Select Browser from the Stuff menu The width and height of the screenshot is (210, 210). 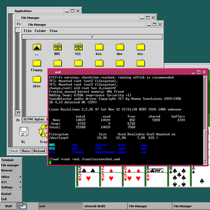click(11, 170)
